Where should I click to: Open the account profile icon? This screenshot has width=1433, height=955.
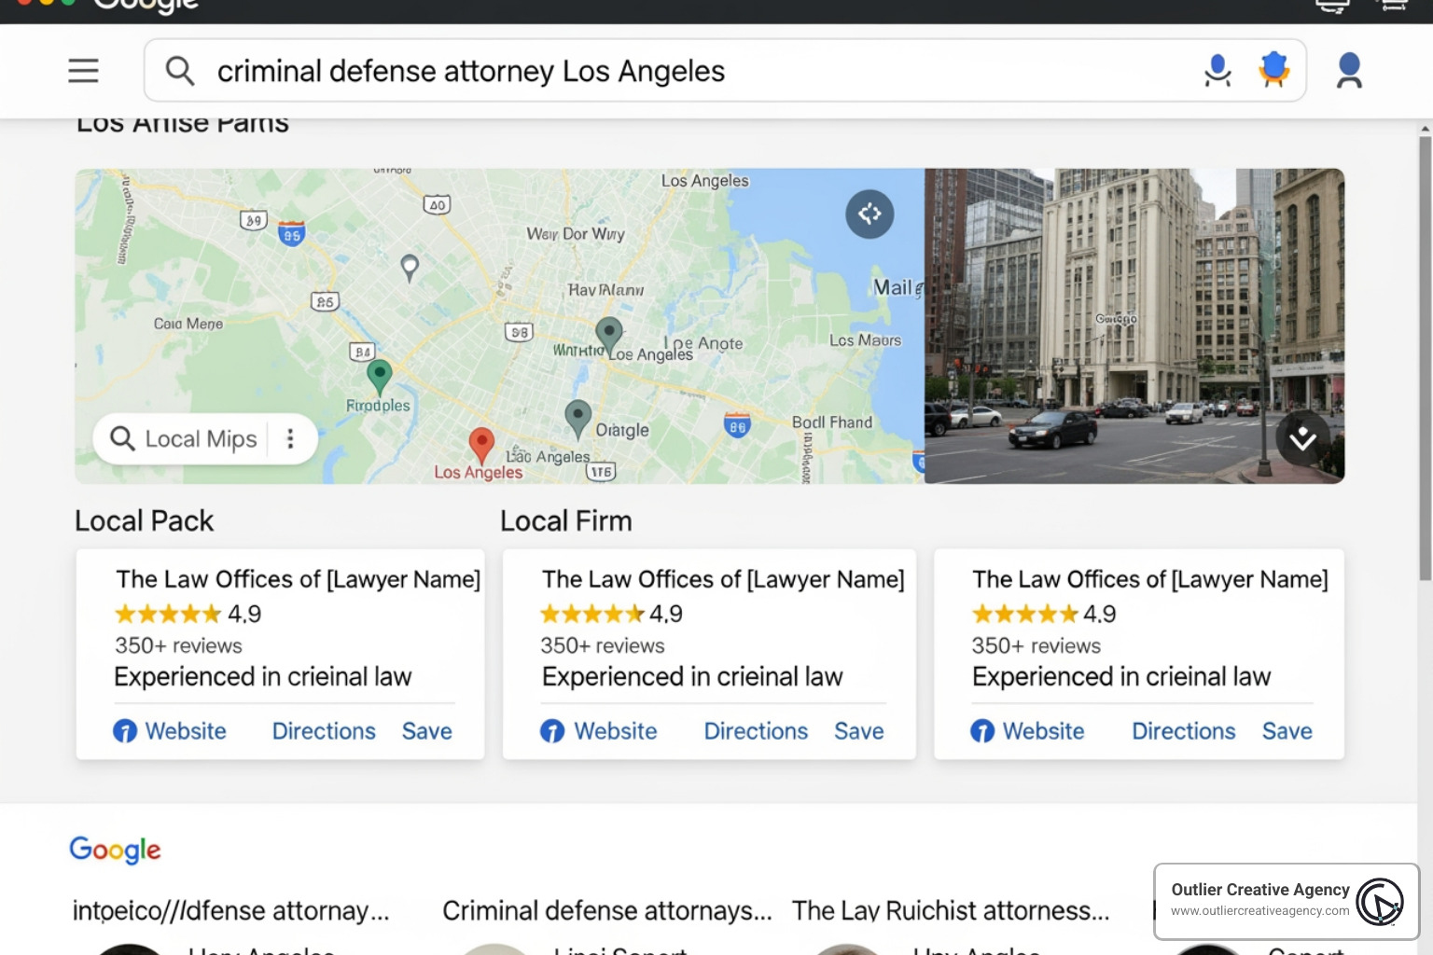tap(1349, 71)
